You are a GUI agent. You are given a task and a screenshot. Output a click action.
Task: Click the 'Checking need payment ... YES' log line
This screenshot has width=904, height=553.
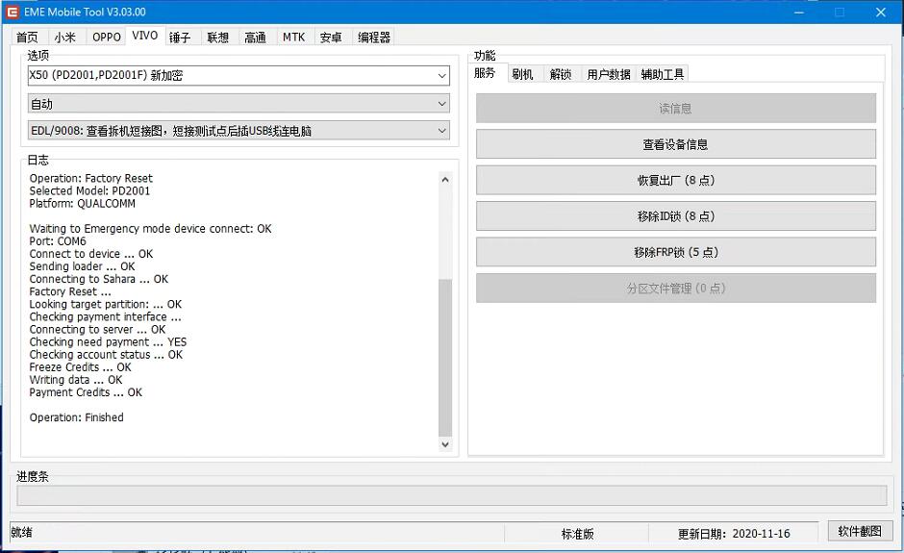(108, 342)
